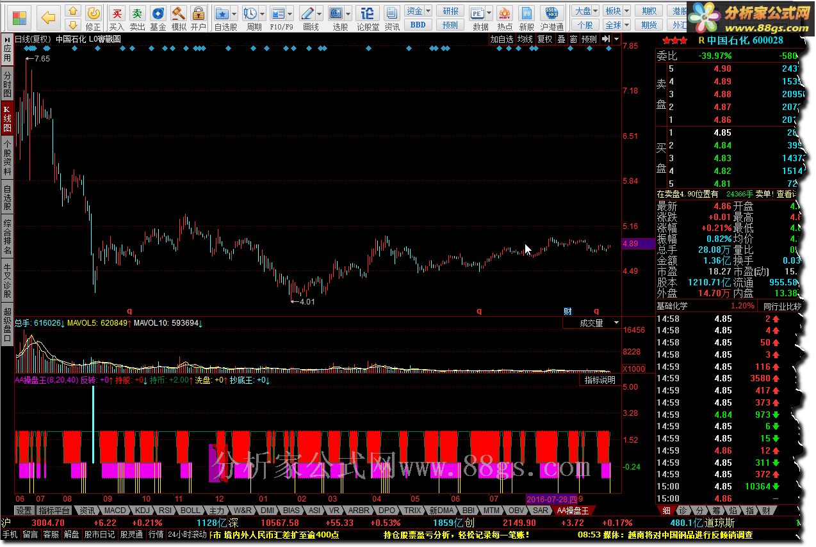
Task: Click the up arrow previous-stock icon
Action: [73, 11]
